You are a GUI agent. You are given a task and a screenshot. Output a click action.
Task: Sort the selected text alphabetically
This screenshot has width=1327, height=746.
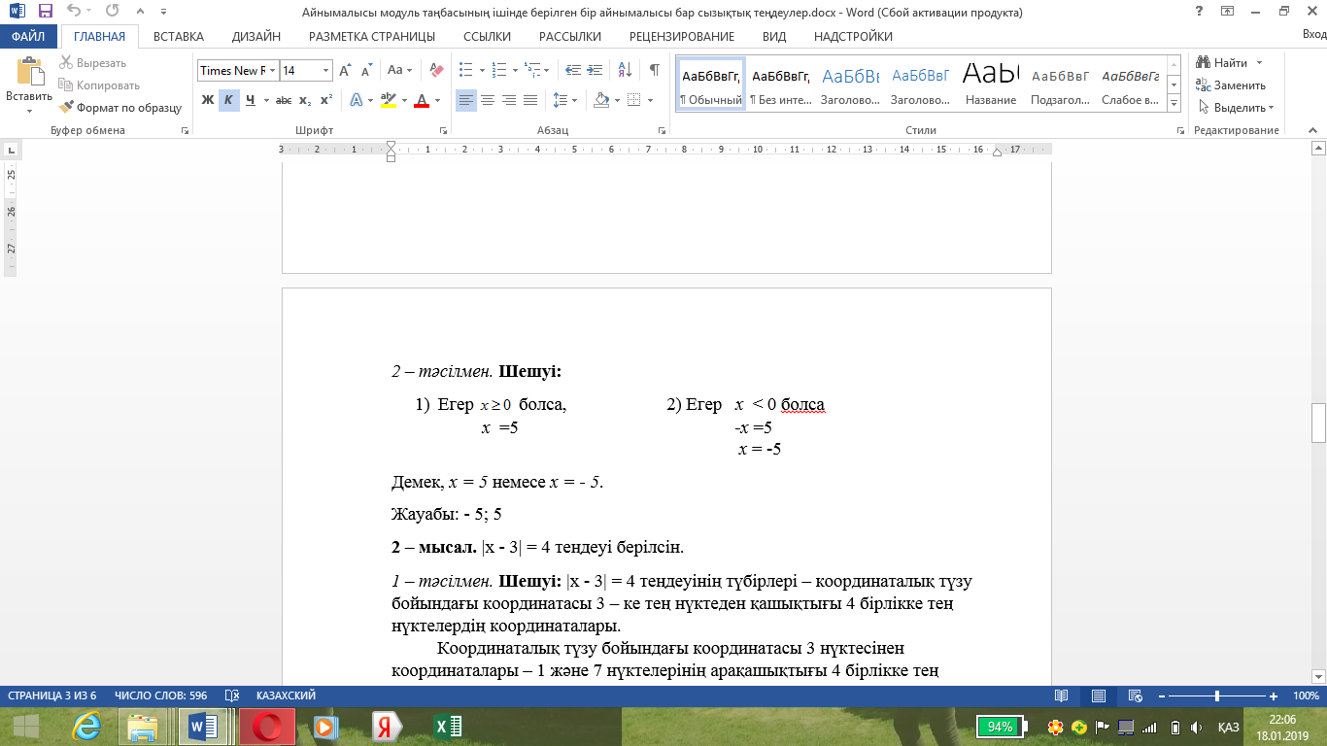625,71
